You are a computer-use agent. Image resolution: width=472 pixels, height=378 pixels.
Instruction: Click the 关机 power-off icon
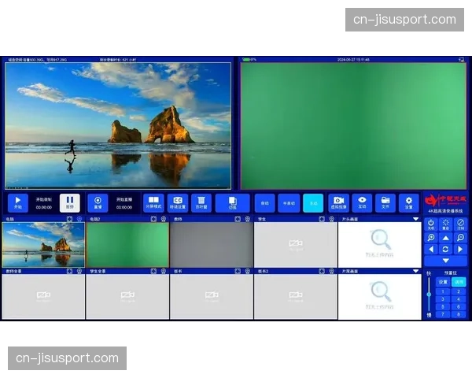click(431, 224)
